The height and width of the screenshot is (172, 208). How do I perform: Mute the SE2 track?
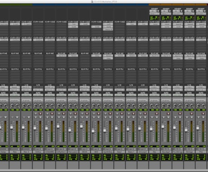click(x=99, y=117)
